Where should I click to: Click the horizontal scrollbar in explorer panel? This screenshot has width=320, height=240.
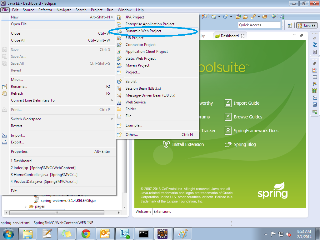(x=57, y=212)
